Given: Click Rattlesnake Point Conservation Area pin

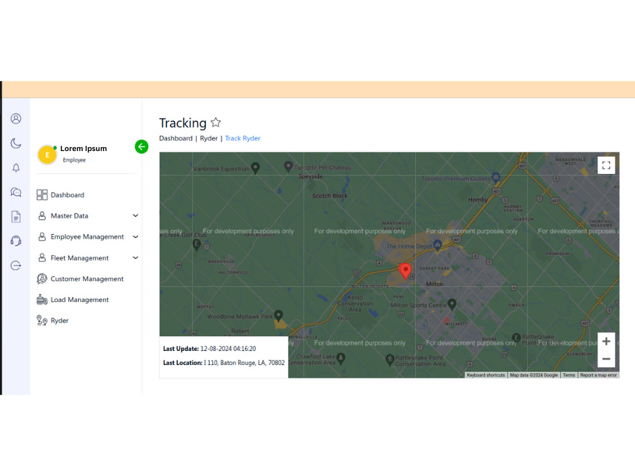Looking at the screenshot, I should [x=390, y=359].
